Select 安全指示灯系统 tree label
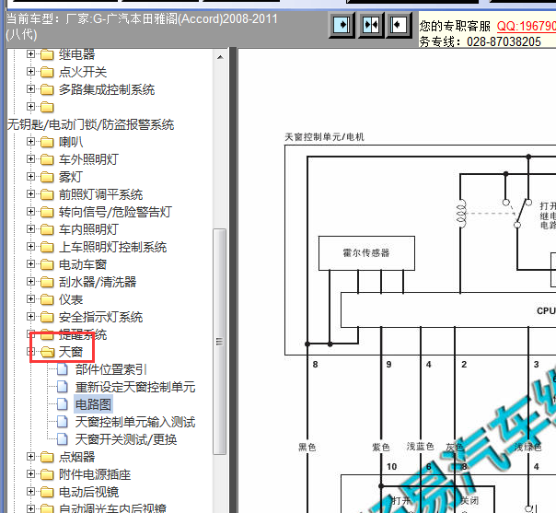Image resolution: width=556 pixels, height=513 pixels. tap(100, 317)
